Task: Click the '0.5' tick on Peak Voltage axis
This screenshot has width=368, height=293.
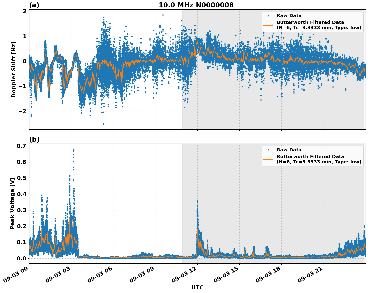Action: click(22, 178)
